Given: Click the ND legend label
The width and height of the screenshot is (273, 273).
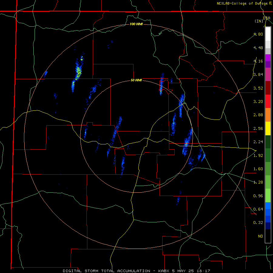Looking at the screenshot, I should click(261, 236).
